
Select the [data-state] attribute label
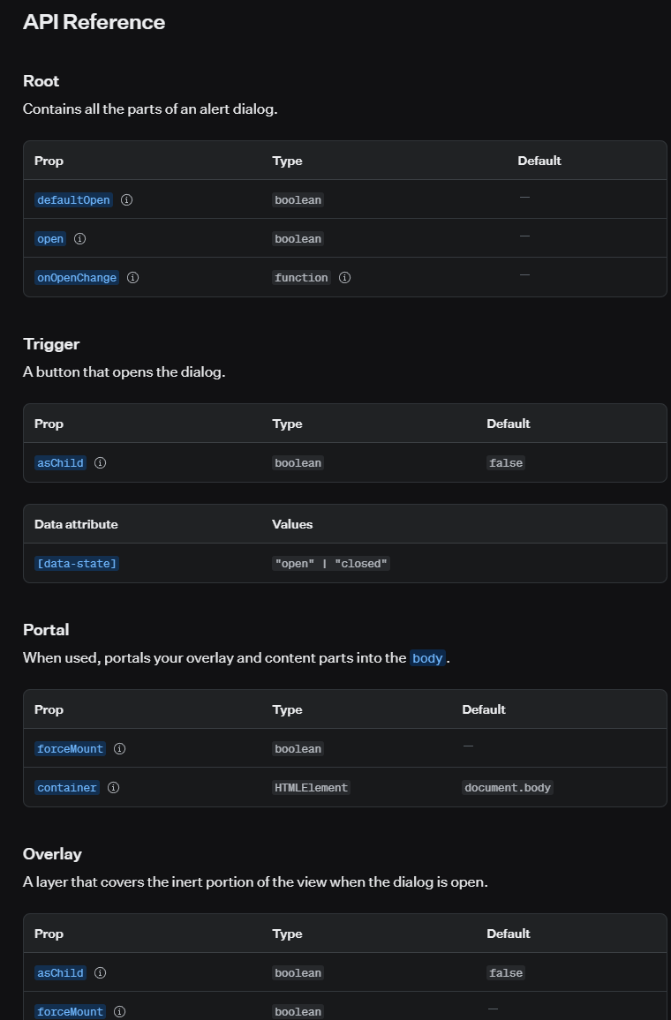(77, 563)
